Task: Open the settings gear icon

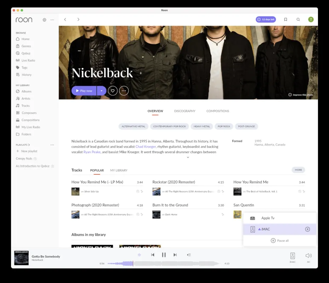Action: [x=44, y=20]
